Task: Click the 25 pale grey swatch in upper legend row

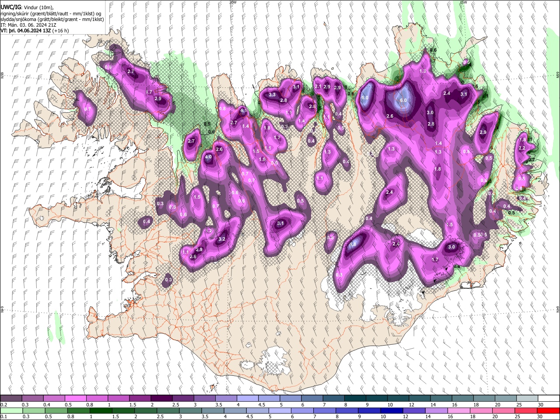Action: [x=527, y=398]
